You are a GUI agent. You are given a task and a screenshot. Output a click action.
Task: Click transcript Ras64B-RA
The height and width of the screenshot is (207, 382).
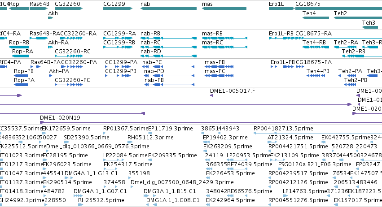(39, 38)
